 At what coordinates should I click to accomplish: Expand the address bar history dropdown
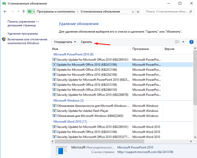133,12
